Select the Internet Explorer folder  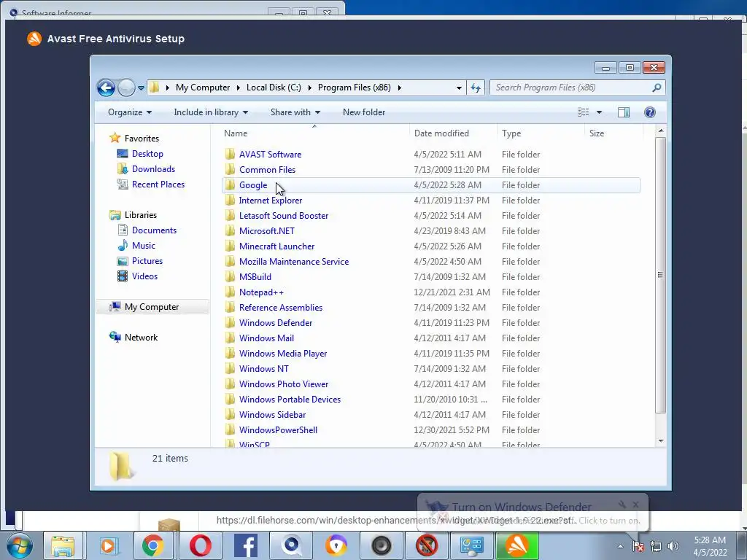270,201
